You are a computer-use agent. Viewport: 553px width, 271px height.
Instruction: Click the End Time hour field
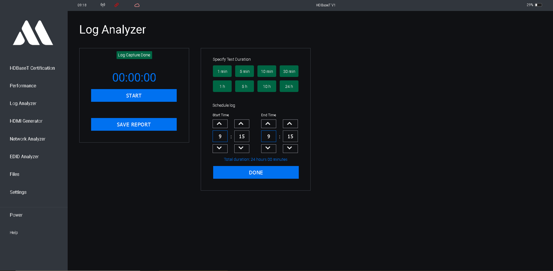[268, 136]
